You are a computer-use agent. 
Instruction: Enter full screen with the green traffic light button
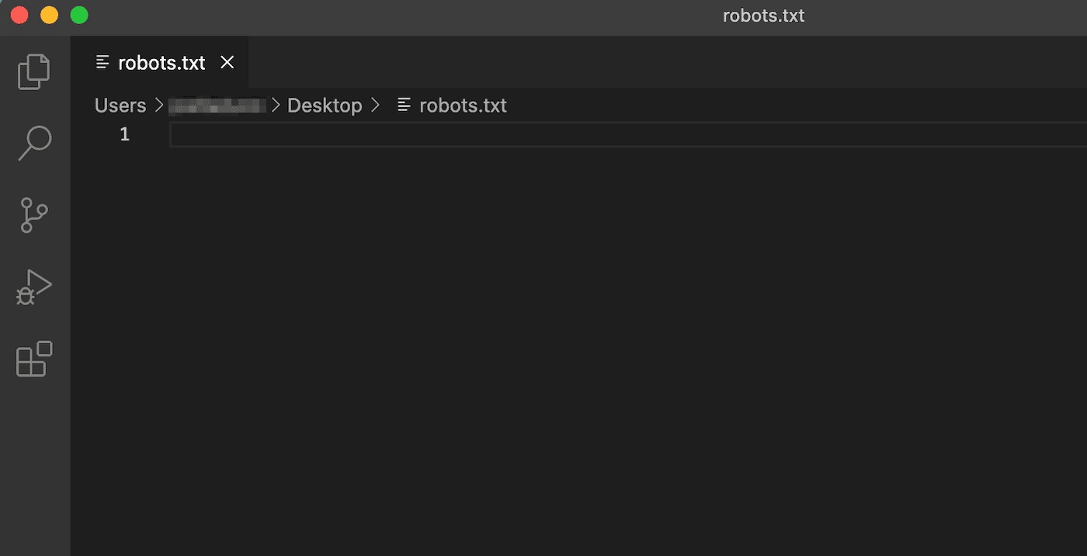click(78, 14)
